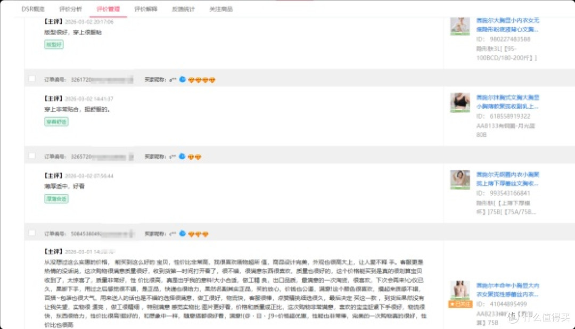Click the AAB133 spec text in the second product

(506, 130)
